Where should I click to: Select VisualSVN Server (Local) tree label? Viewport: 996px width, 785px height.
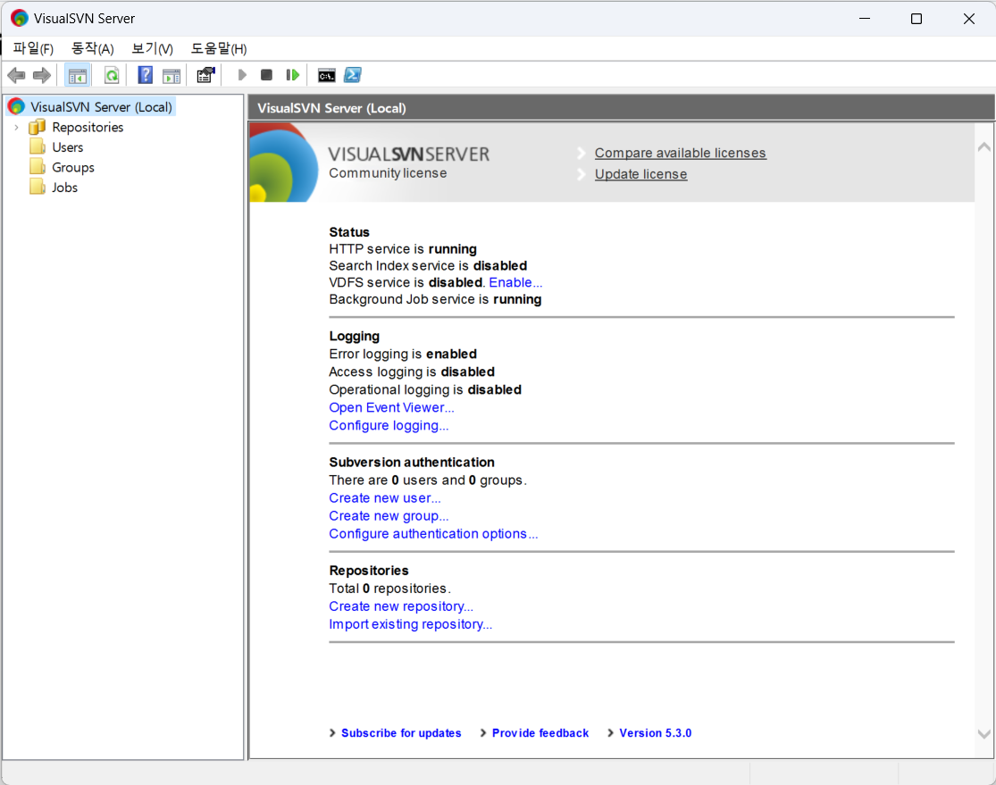tap(102, 106)
